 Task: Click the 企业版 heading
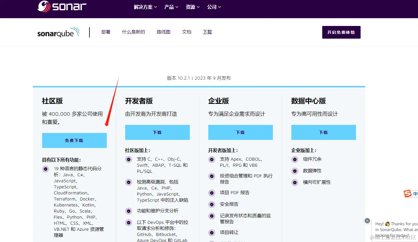tap(219, 101)
